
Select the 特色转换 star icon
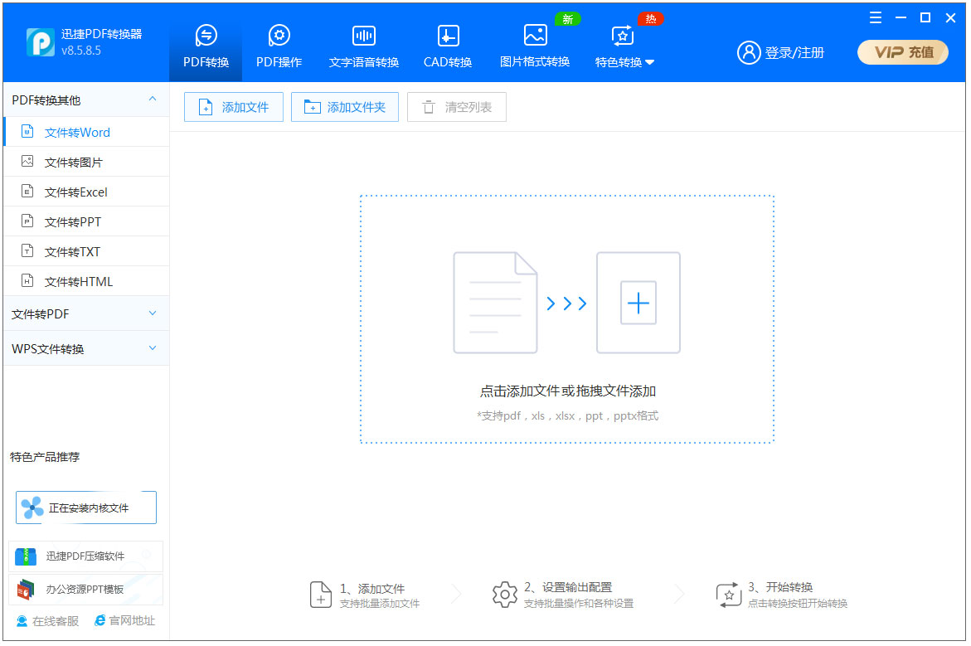621,36
